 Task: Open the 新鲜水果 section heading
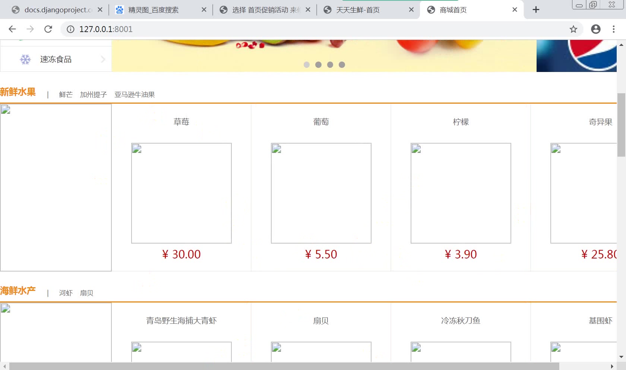tap(18, 92)
